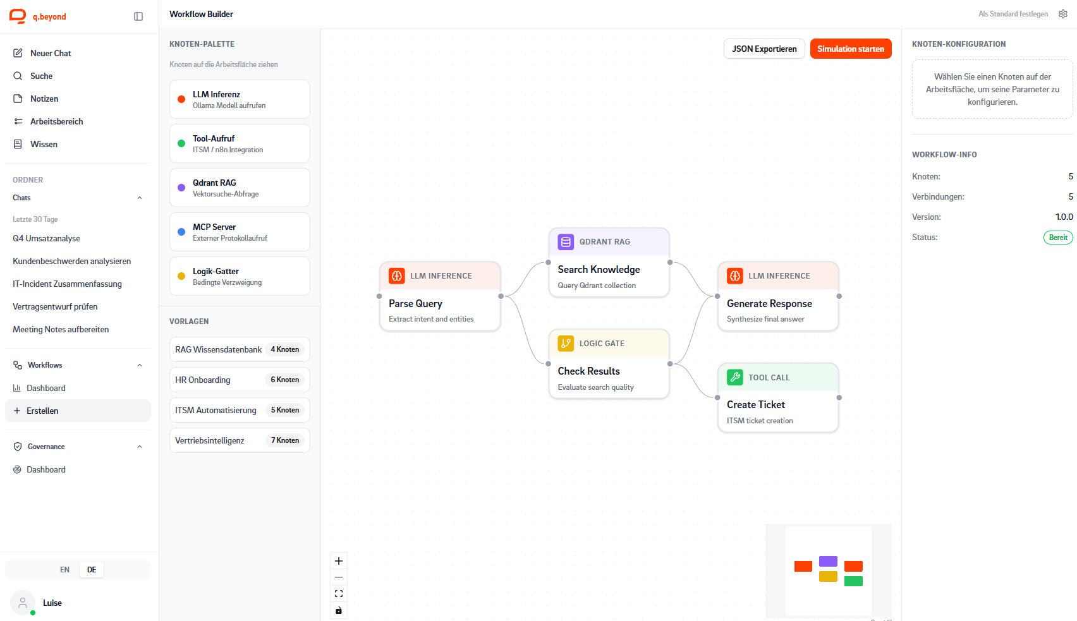The width and height of the screenshot is (1077, 621).
Task: Fit view using the frame icon
Action: click(339, 594)
